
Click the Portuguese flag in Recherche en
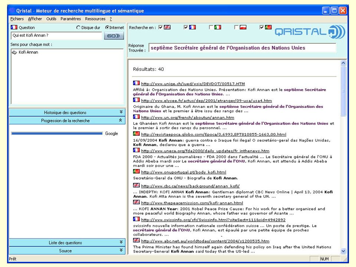[x=268, y=27]
